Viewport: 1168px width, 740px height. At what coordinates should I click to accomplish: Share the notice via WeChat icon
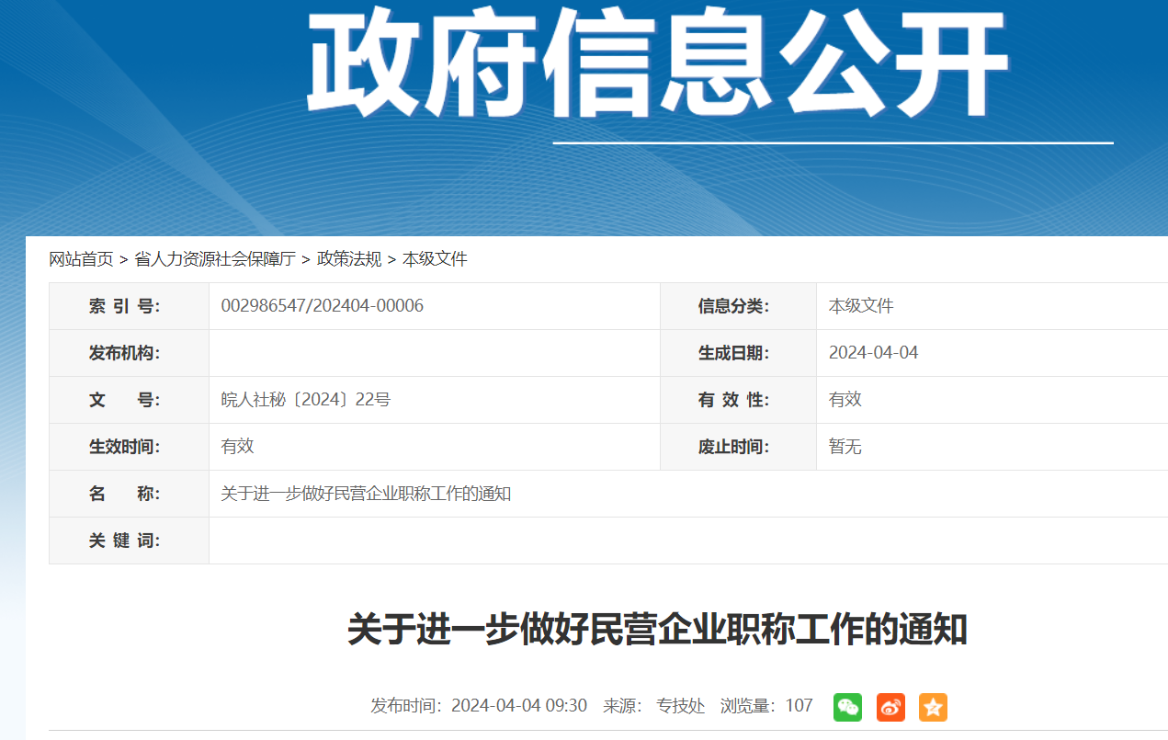click(x=847, y=707)
